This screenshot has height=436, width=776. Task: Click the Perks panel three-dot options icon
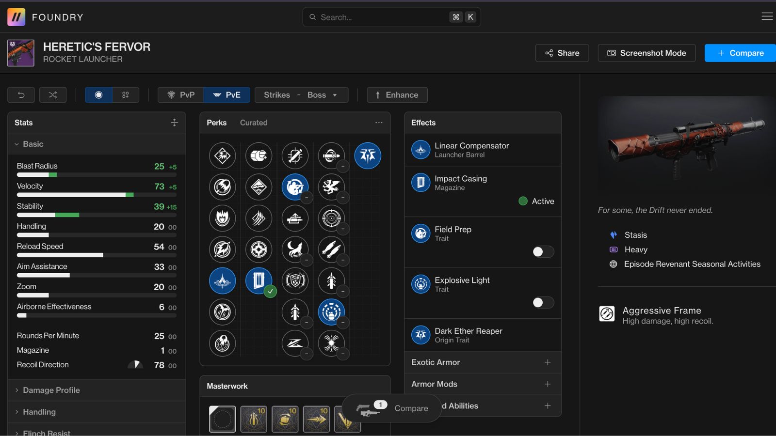tap(379, 123)
